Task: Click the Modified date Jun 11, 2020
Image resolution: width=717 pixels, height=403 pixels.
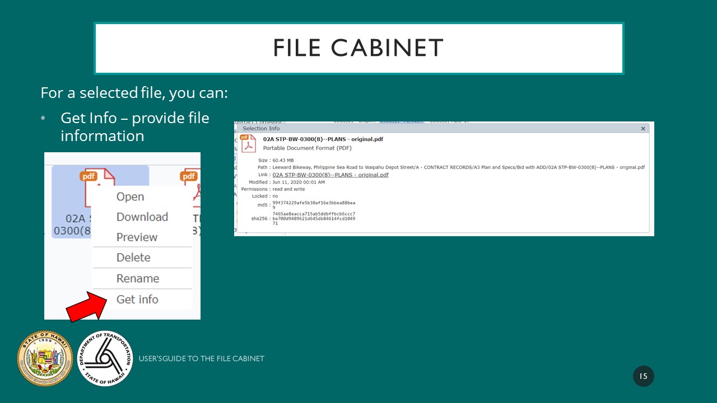Action: [299, 182]
